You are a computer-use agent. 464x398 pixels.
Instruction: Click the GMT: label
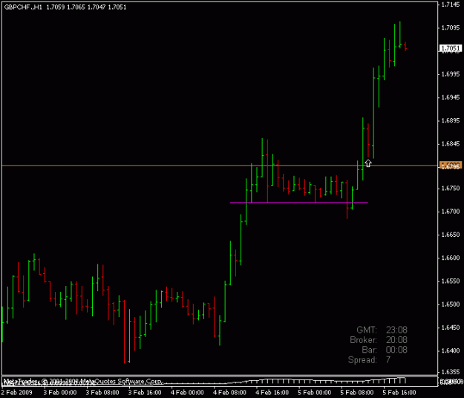367,330
